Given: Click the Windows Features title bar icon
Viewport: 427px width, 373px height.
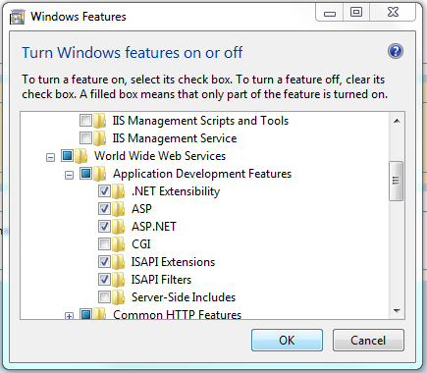Looking at the screenshot, I should pyautogui.click(x=17, y=17).
